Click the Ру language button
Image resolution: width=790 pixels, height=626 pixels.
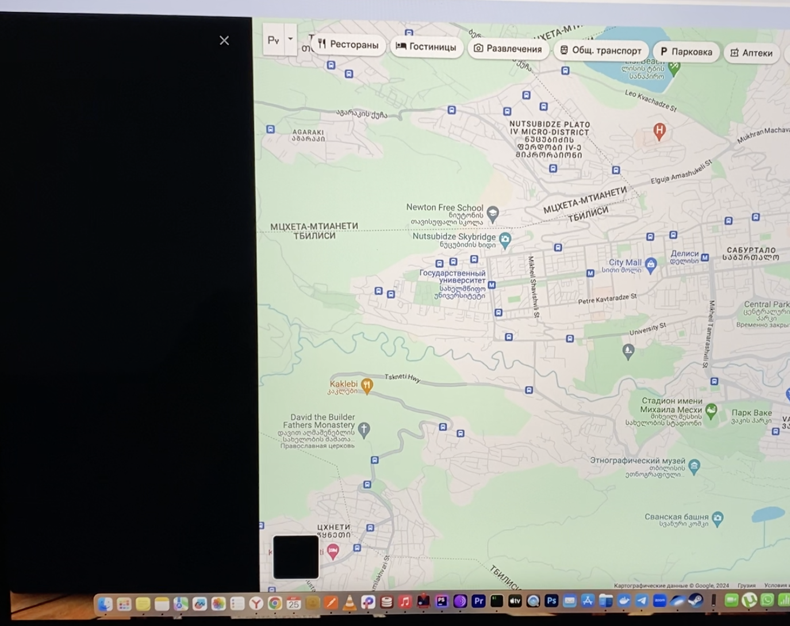[x=273, y=40]
